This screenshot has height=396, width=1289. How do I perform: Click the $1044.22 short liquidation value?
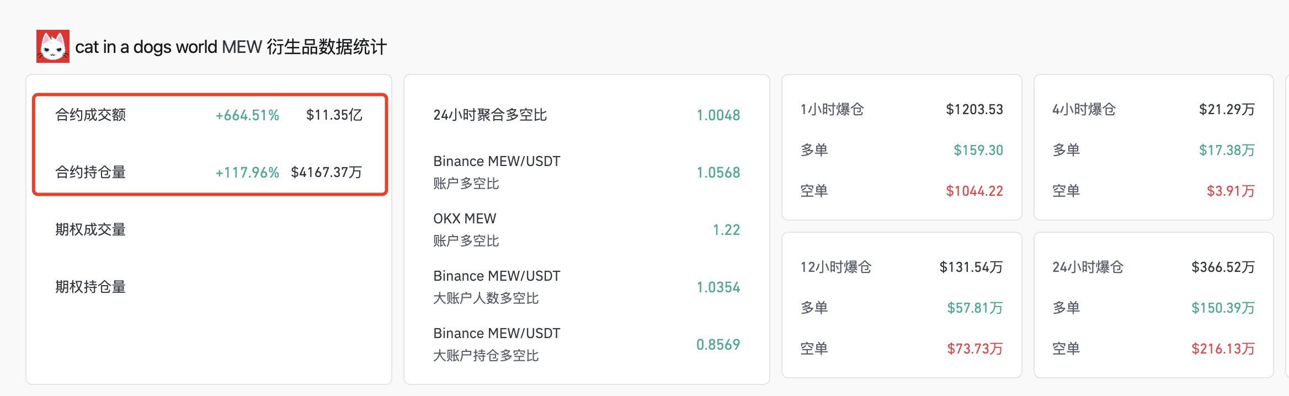pyautogui.click(x=974, y=191)
